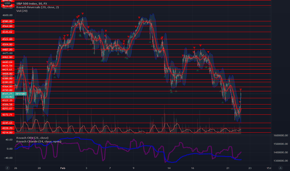Click the 21 date on time axis
Viewport: 290px width, 171px height.
click(228, 168)
